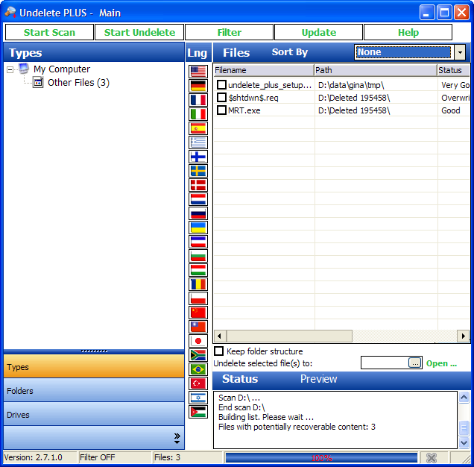Pick the Danish flag language

[x=198, y=185]
